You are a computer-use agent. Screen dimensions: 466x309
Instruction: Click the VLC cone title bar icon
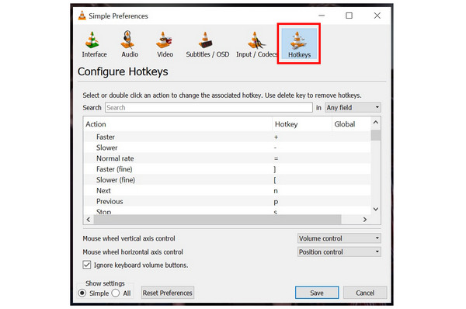tap(82, 16)
